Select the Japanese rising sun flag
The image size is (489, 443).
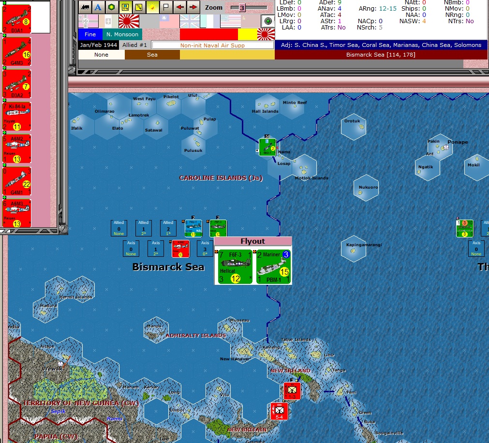click(129, 21)
